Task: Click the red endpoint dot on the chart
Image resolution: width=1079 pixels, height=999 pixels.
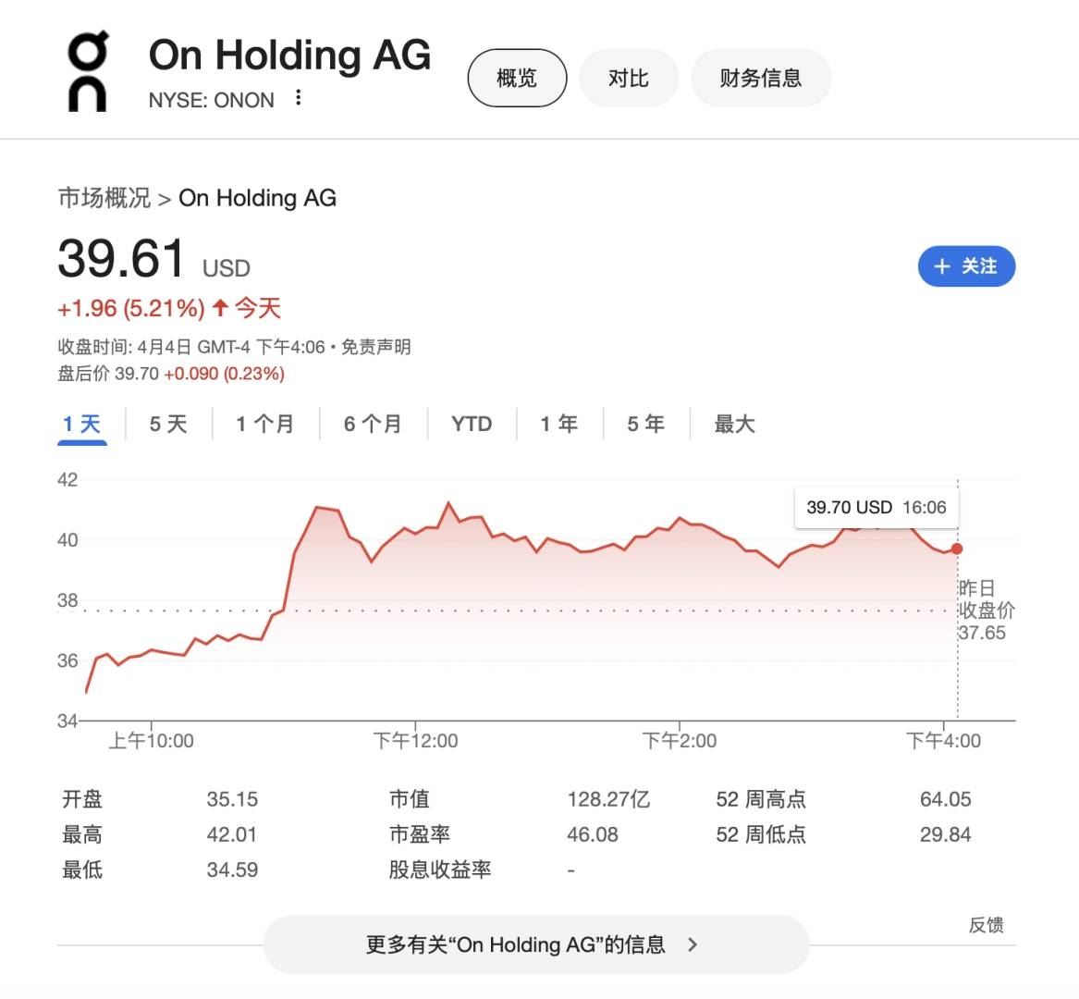Action: 957,549
